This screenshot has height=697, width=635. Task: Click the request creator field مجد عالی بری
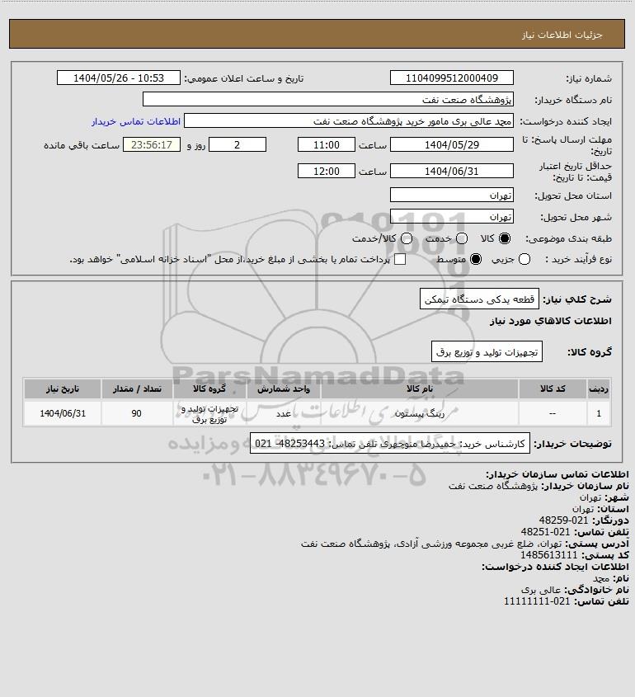pyautogui.click(x=349, y=121)
